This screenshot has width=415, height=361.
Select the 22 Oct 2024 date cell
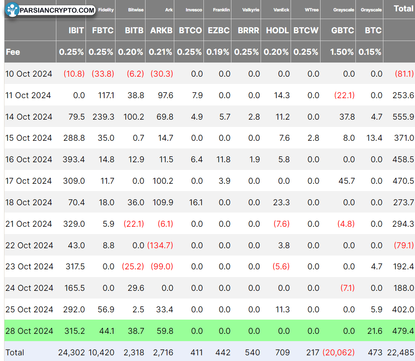(x=29, y=245)
